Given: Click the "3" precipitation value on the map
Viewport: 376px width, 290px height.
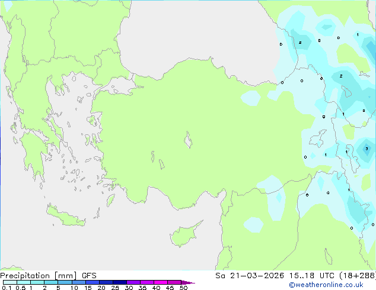Looking at the screenshot, I should (367, 149).
